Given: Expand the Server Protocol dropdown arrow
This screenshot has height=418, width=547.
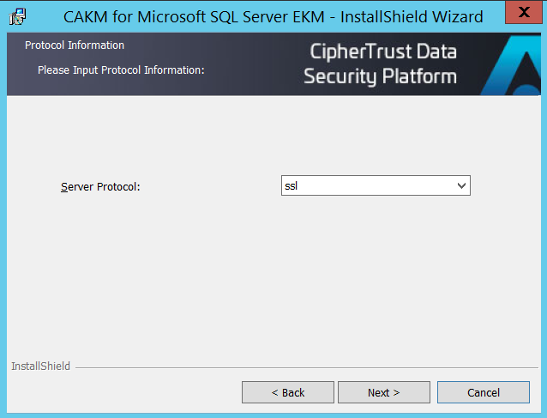Looking at the screenshot, I should (461, 185).
